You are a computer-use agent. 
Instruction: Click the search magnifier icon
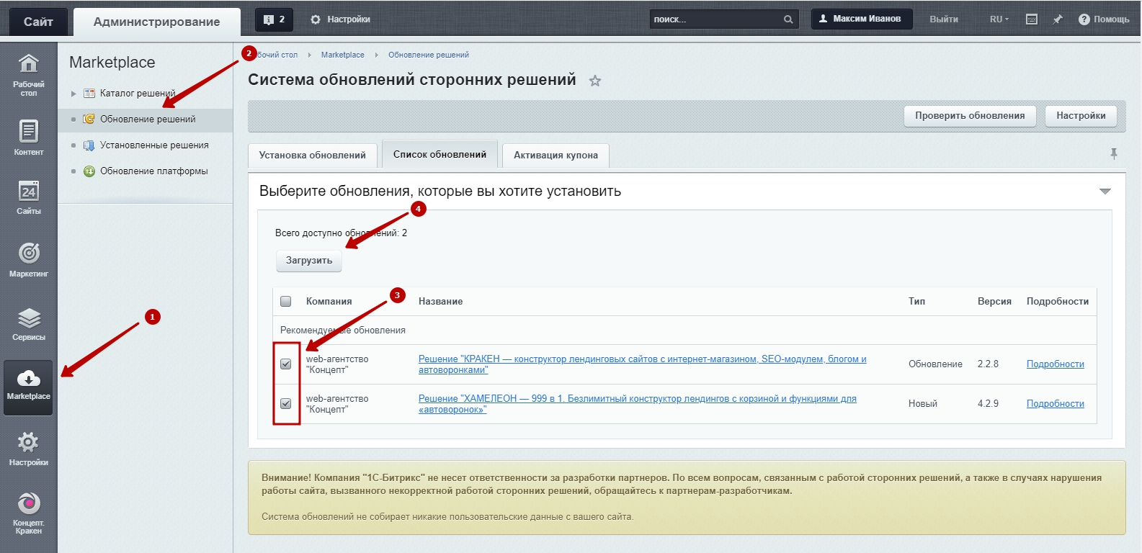coord(788,19)
